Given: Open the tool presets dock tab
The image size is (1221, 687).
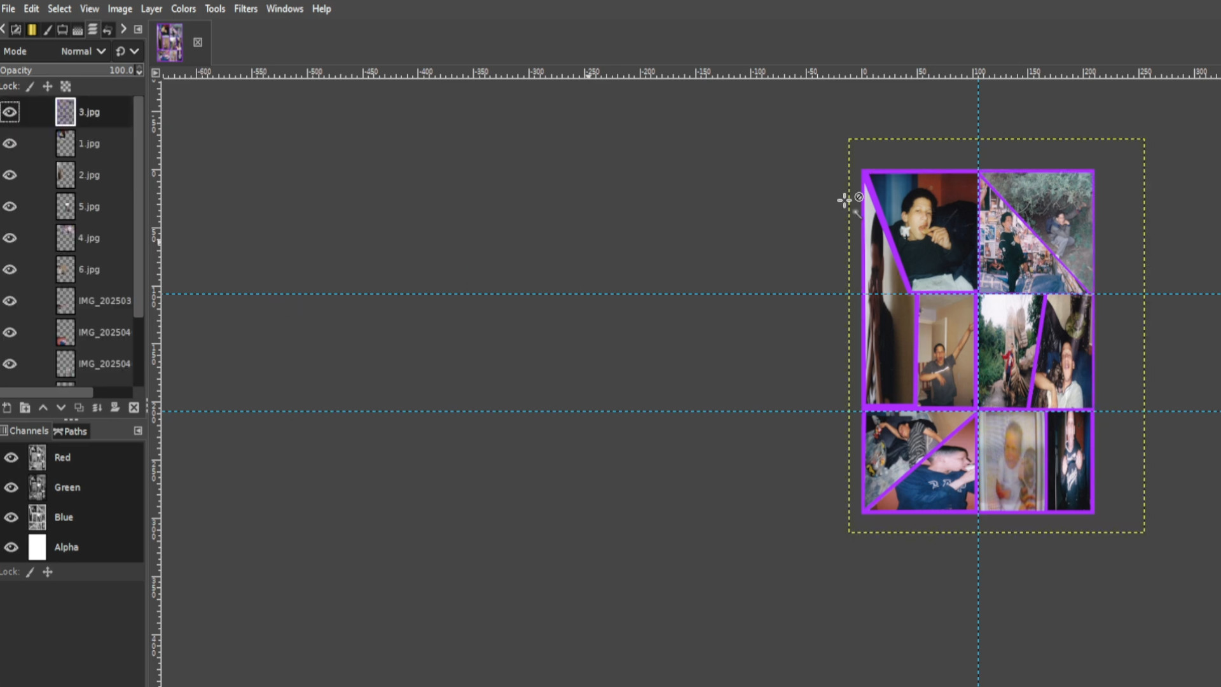Looking at the screenshot, I should 16,29.
